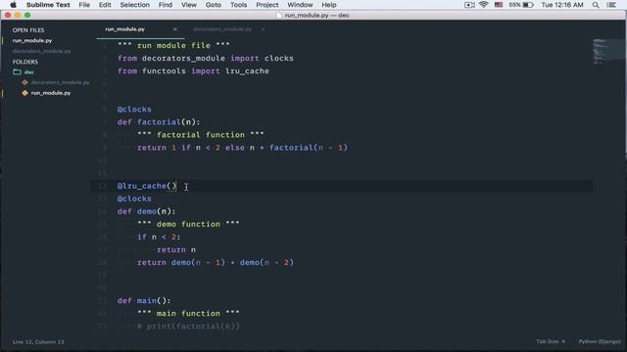Image resolution: width=627 pixels, height=352 pixels.
Task: Click the dec folder icon
Action: tap(17, 72)
